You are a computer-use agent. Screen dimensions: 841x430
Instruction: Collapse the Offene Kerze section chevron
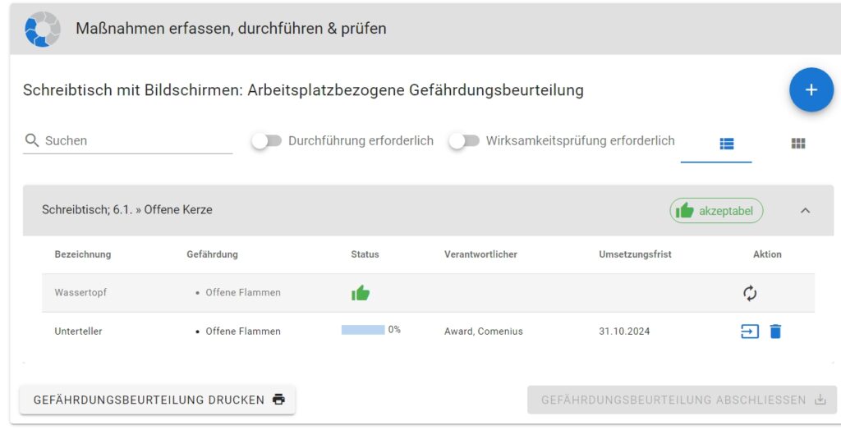tap(805, 211)
